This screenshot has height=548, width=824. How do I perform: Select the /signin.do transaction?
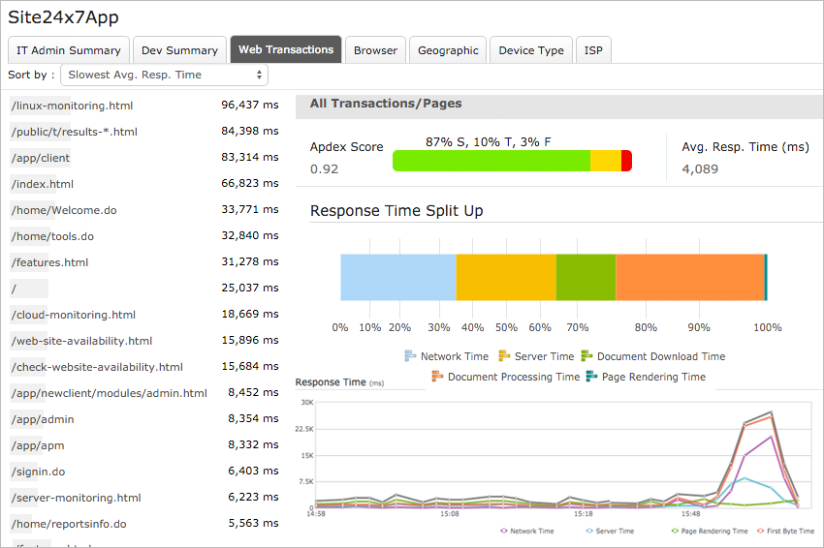(x=39, y=472)
